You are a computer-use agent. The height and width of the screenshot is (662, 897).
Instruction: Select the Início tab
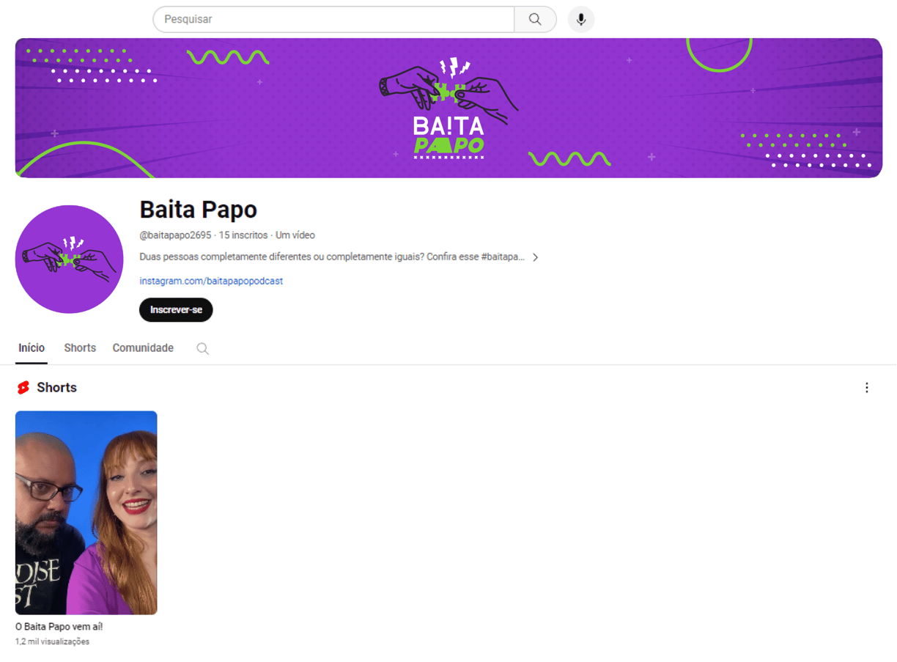[32, 348]
